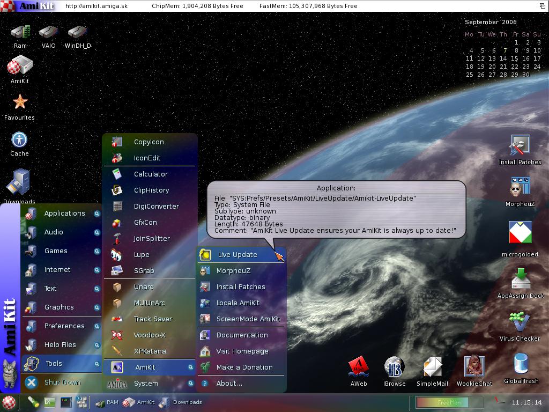549x412 pixels.
Task: Open the Ram disk desktop icon
Action: 20,32
